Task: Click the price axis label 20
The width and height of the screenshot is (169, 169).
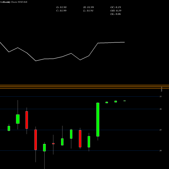Action: [x=161, y=150]
